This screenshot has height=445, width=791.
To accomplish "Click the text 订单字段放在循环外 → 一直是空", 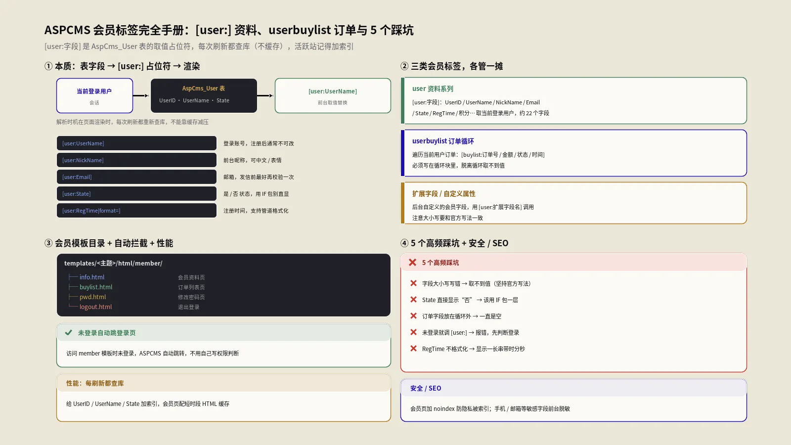I will (x=462, y=316).
